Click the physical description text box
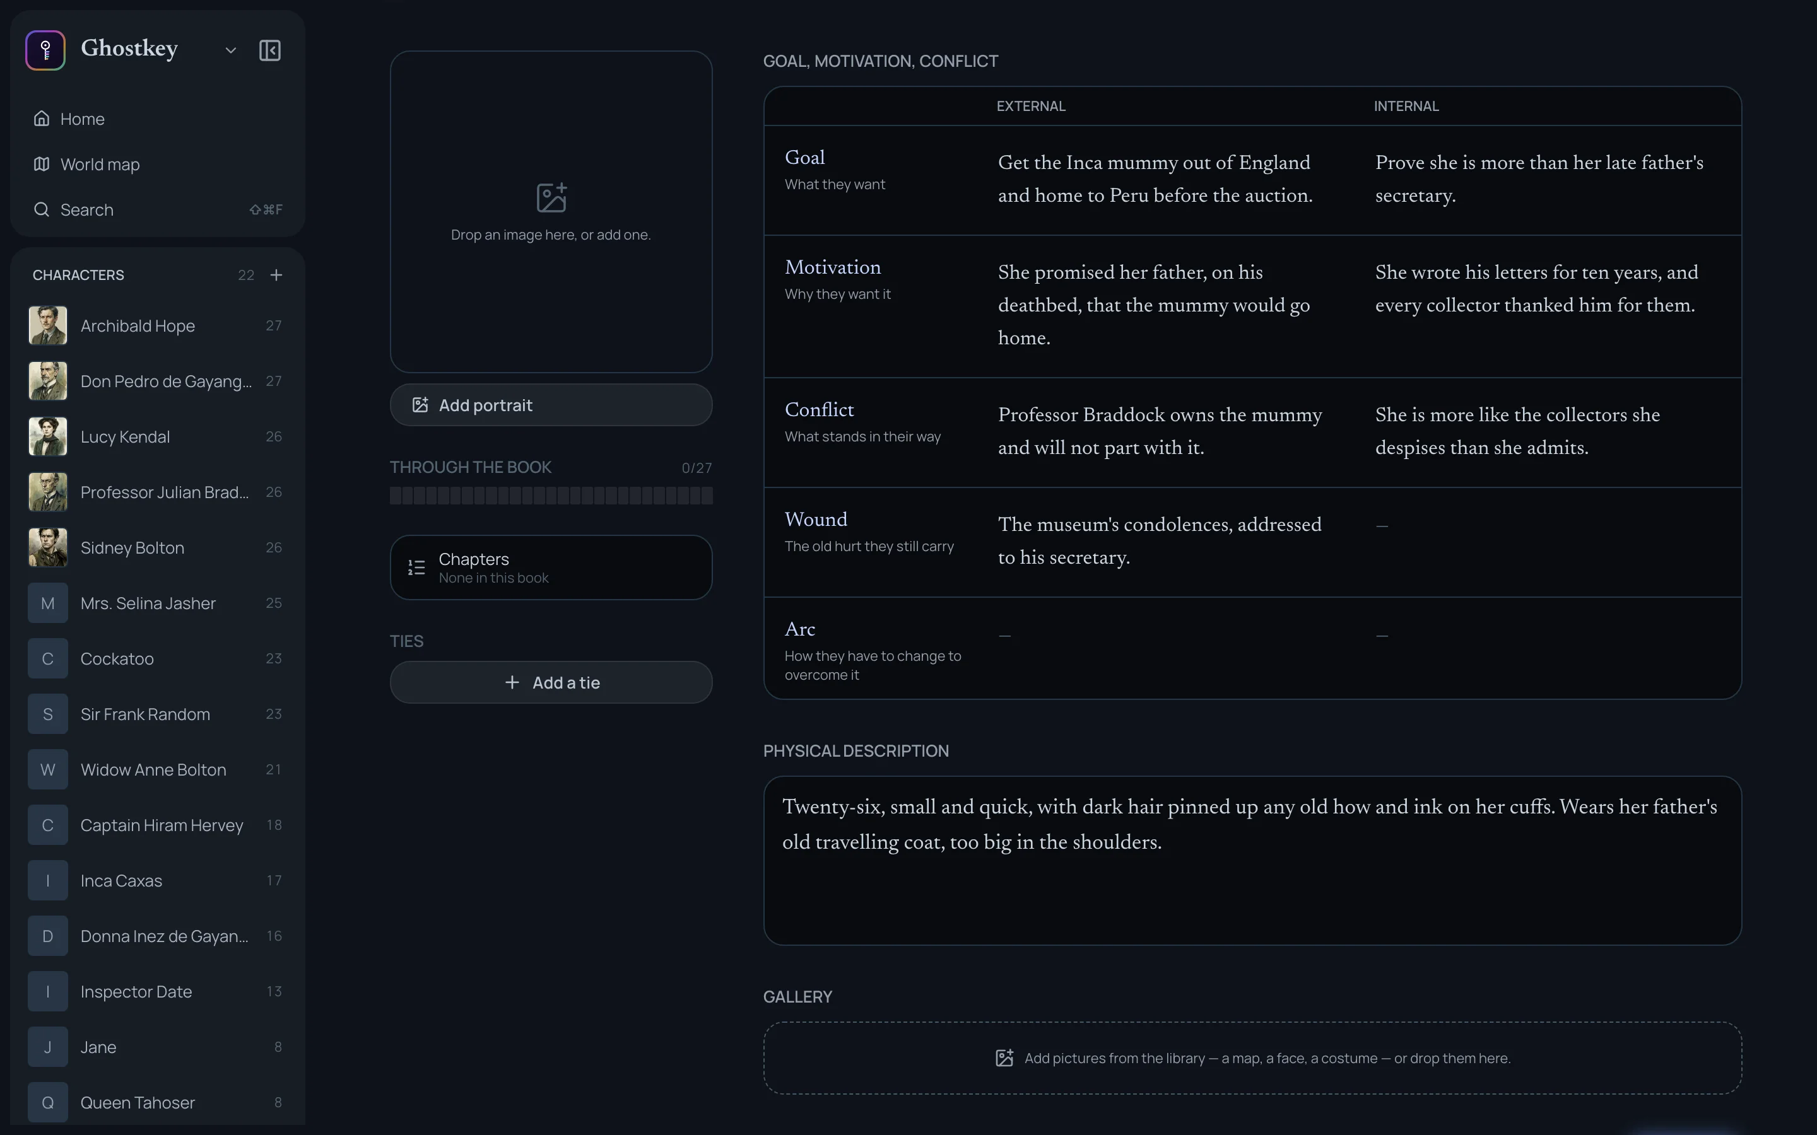Screen dimensions: 1817x1135 pos(1252,860)
